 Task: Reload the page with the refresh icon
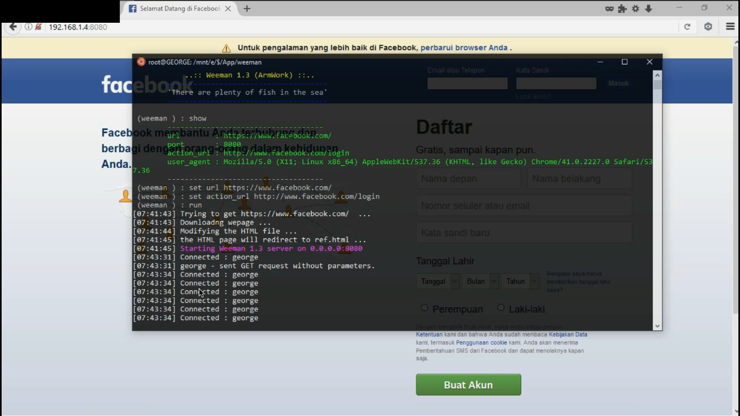point(687,27)
